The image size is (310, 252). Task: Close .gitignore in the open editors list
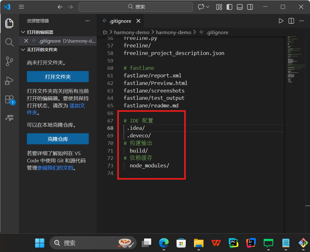pyautogui.click(x=26, y=41)
